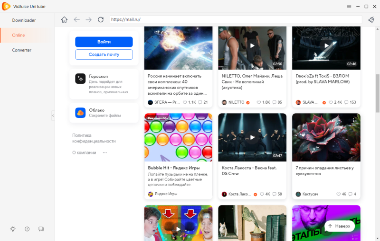Open help via the question mark icon
The height and width of the screenshot is (241, 380).
(27, 229)
